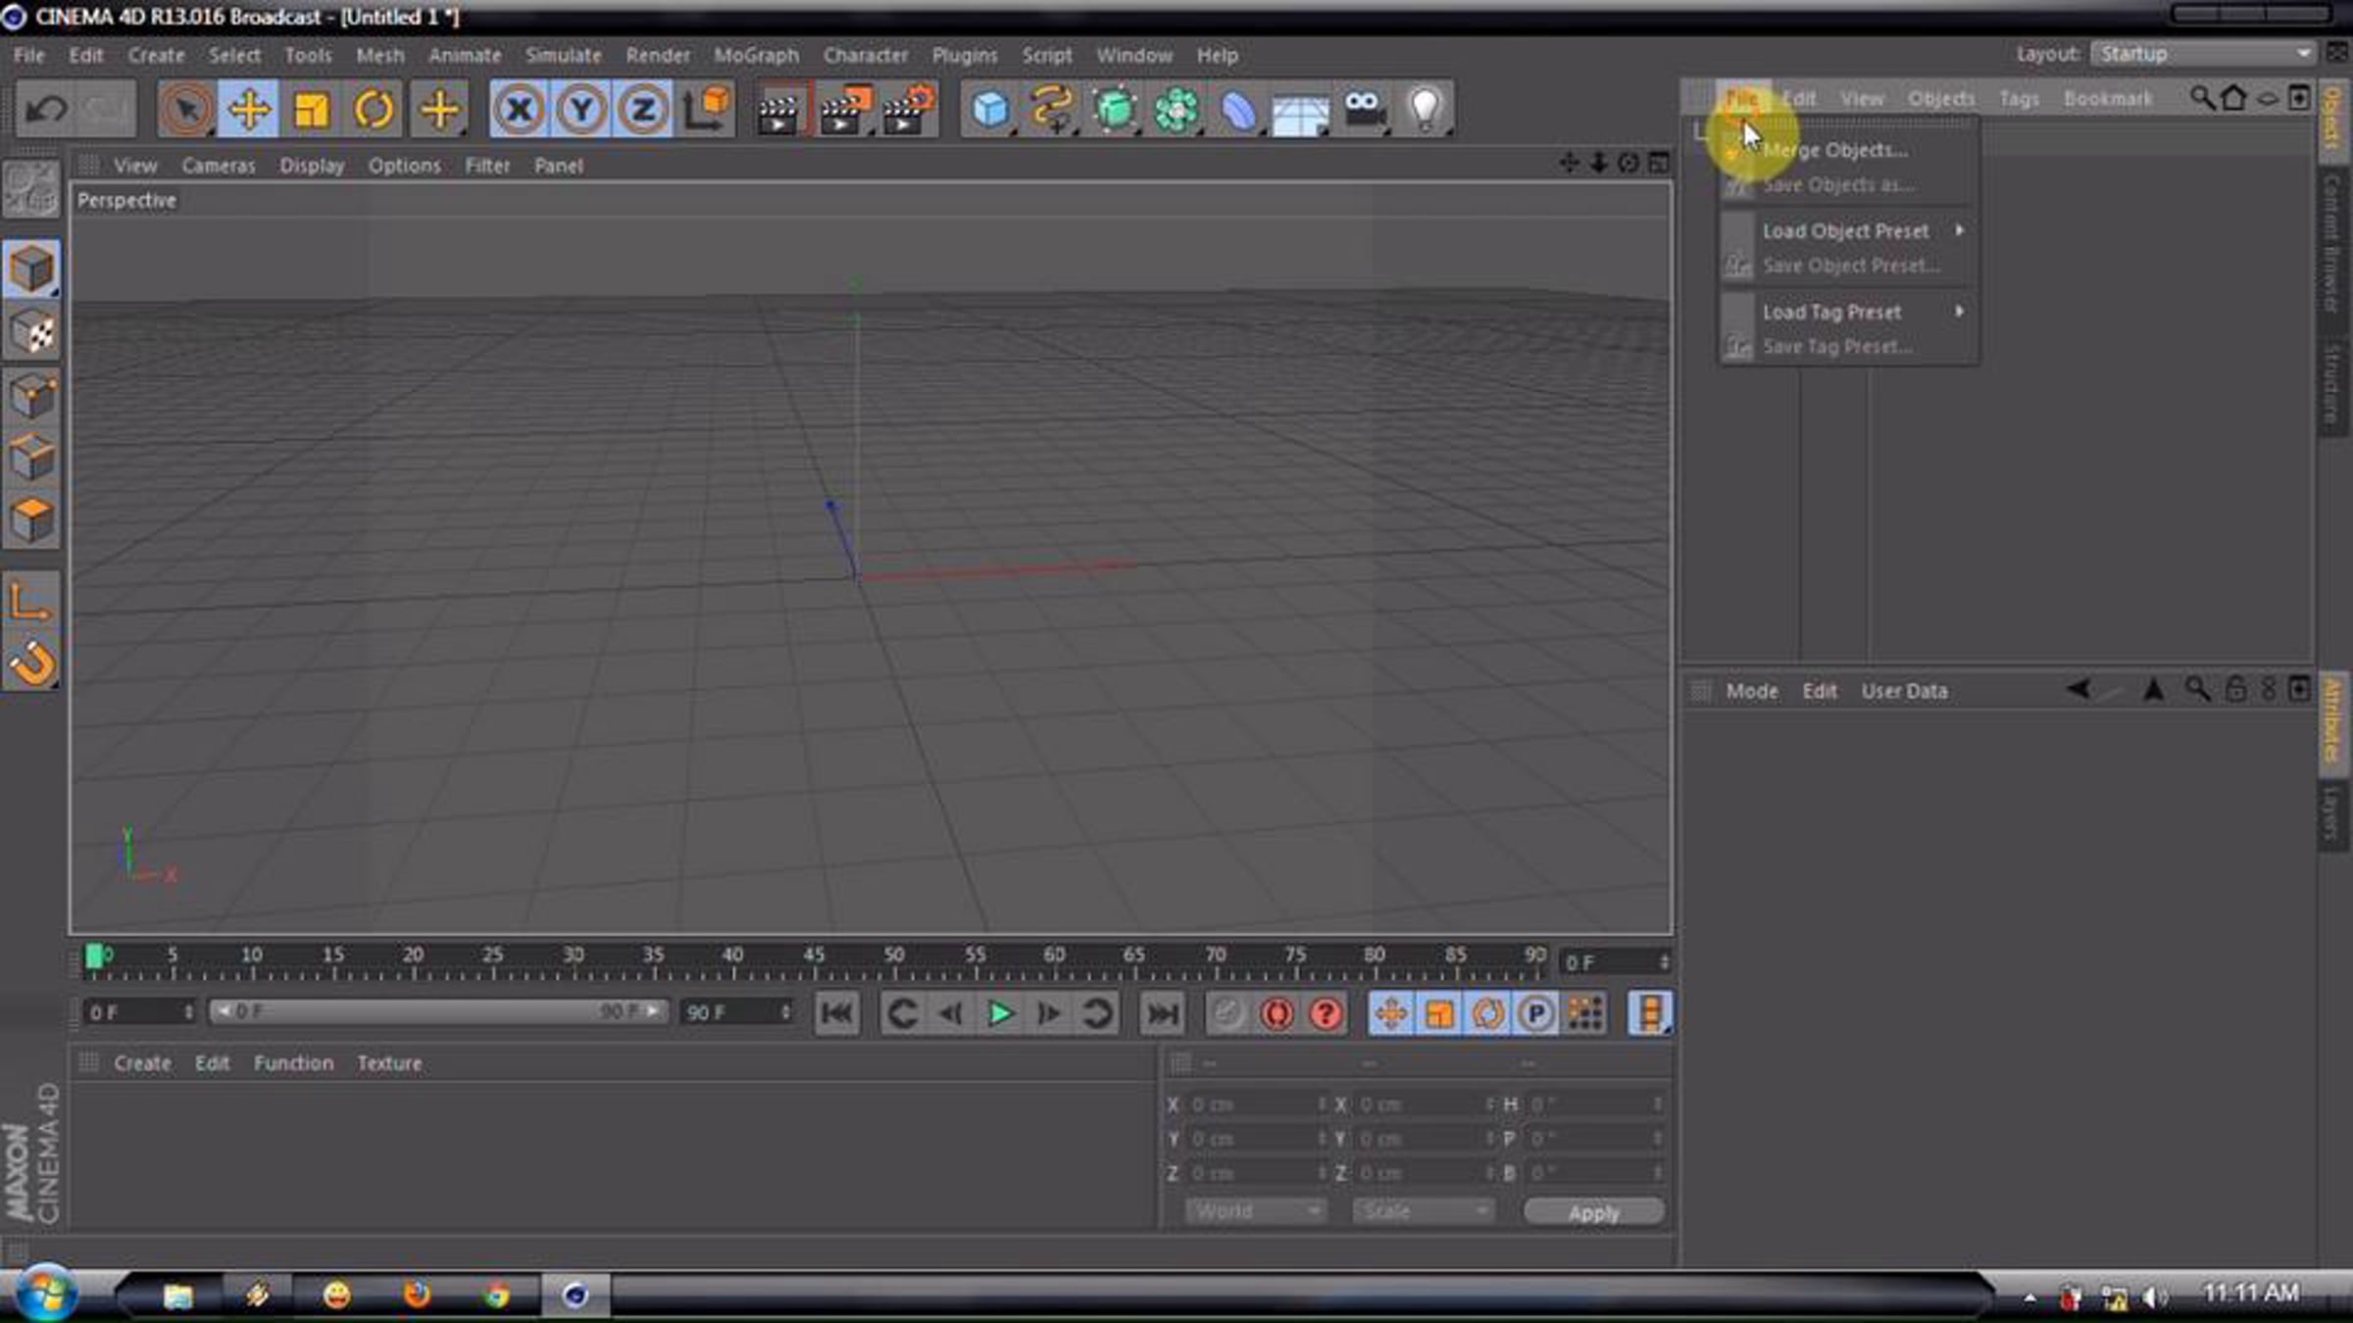Open the array modeling objects icon
Screen dimensions: 2353x1323
point(1176,109)
